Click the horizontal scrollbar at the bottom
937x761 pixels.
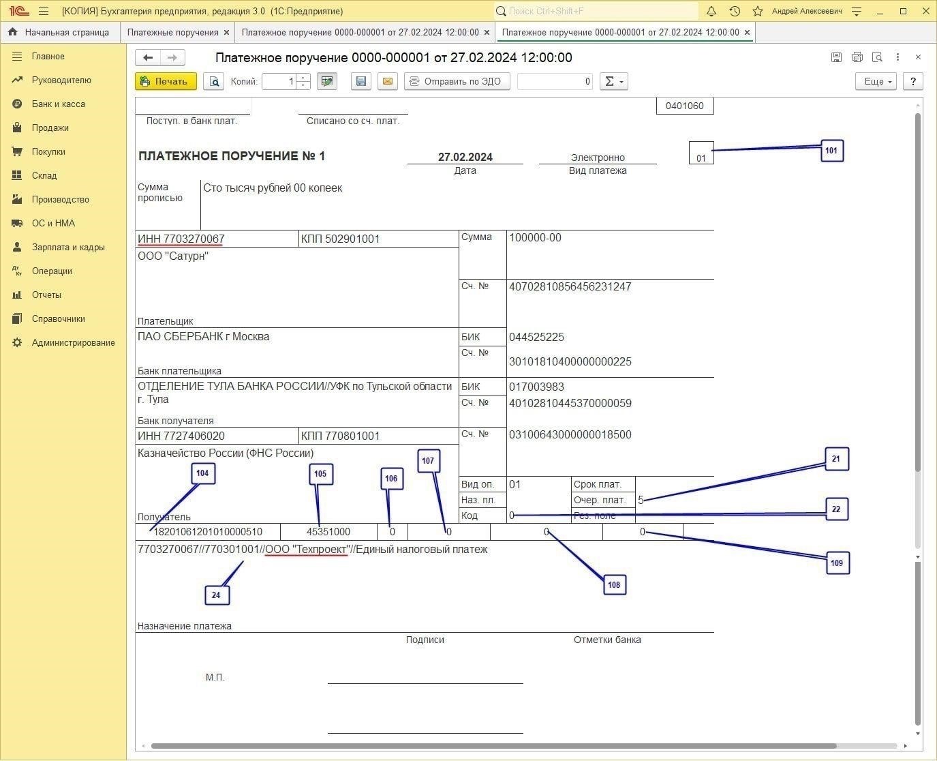click(494, 746)
